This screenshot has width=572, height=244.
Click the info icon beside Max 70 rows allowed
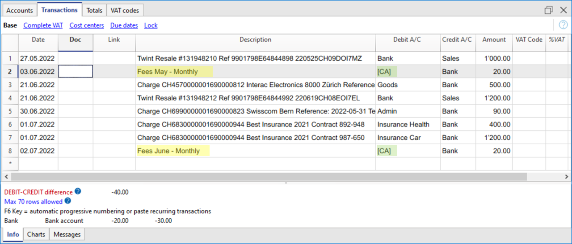click(x=68, y=201)
